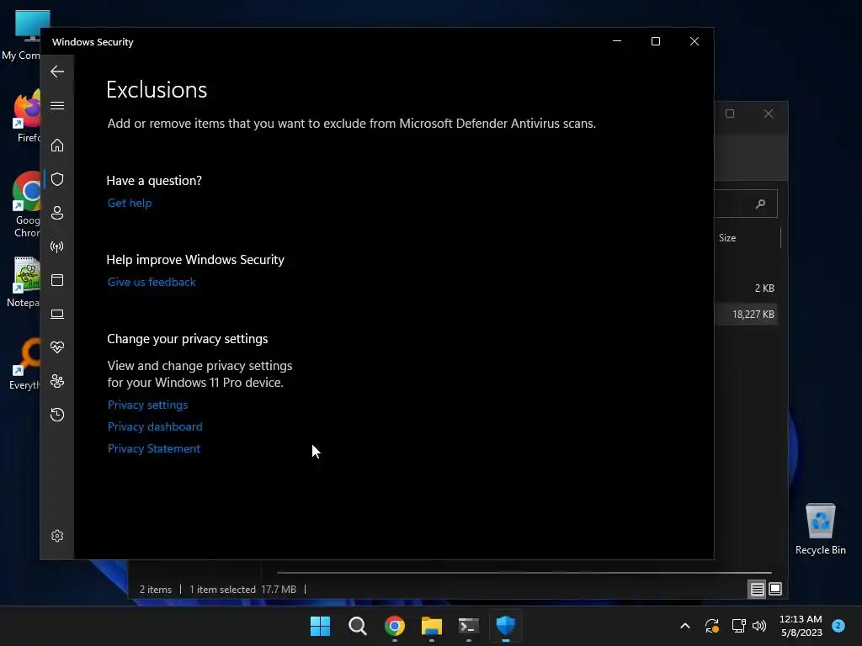Screen dimensions: 862x646
Task: Click the search box in File Explorer
Action: (x=746, y=204)
